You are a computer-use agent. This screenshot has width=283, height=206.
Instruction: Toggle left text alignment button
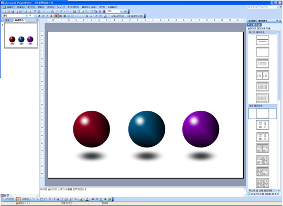(57, 16)
